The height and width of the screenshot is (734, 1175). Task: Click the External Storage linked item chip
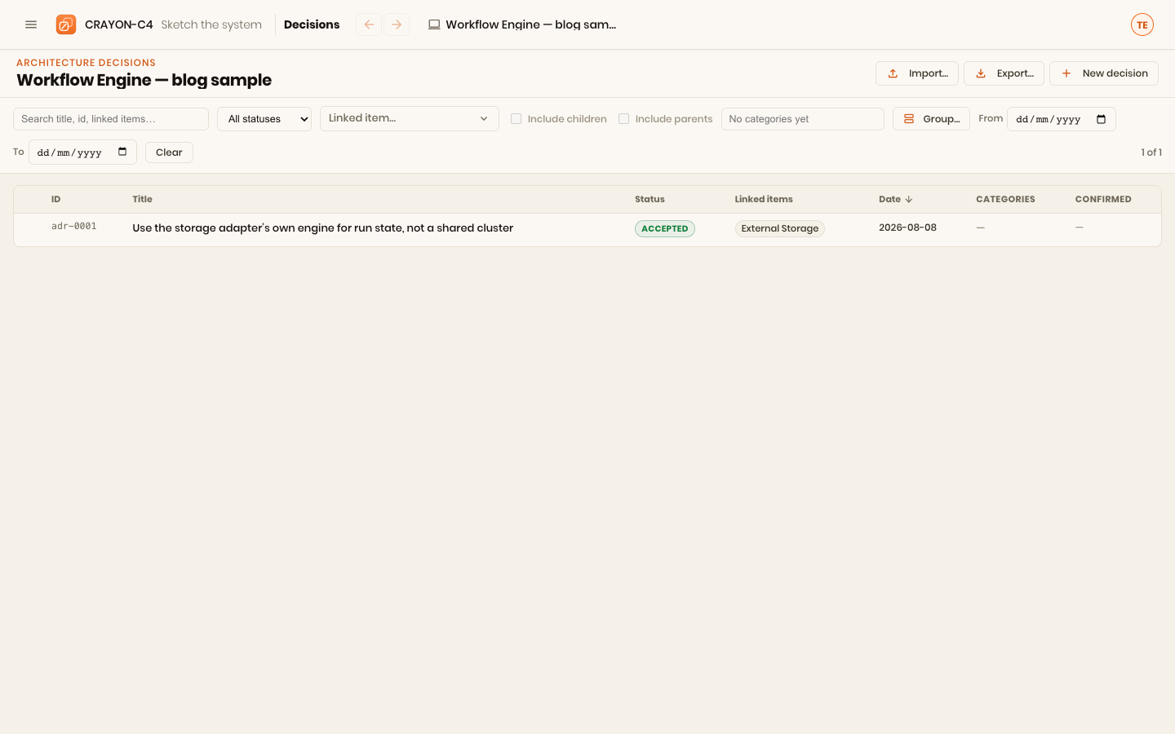[x=780, y=229]
